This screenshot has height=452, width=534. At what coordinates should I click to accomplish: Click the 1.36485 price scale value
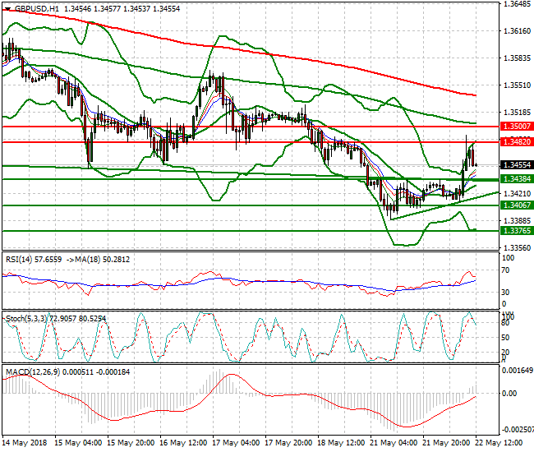point(517,4)
